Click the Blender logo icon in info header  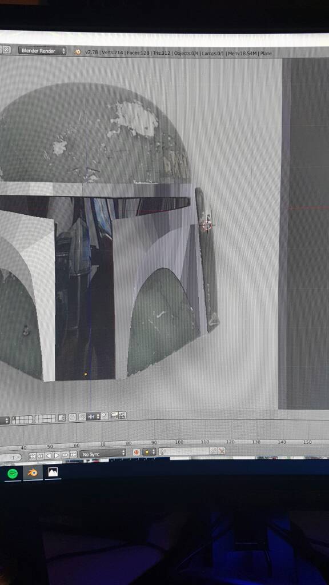(x=77, y=52)
